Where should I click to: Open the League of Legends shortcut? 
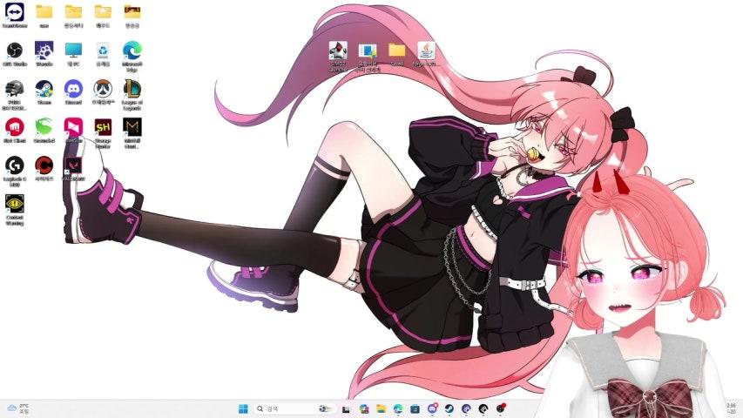pos(132,89)
